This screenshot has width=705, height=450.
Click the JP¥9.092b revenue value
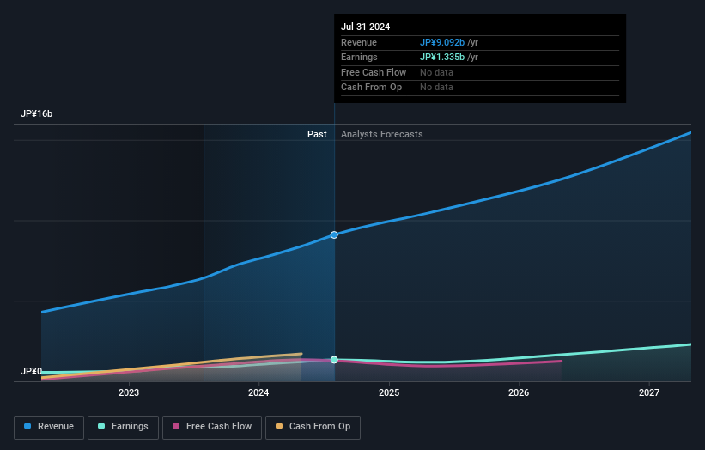[442, 42]
